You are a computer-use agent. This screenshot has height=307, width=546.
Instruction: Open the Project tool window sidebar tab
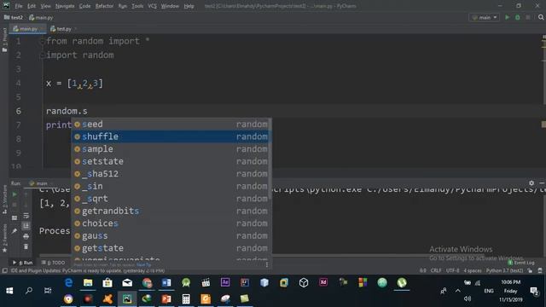pyautogui.click(x=4, y=40)
